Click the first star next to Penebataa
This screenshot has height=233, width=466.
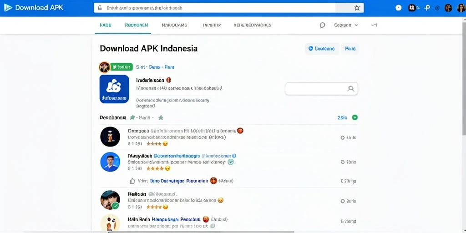pos(132,117)
